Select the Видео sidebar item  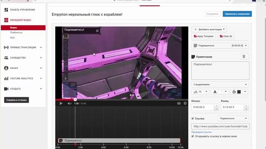point(23,28)
